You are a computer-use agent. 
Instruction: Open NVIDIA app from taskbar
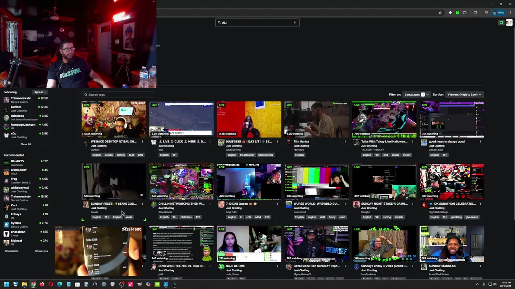click(157, 284)
